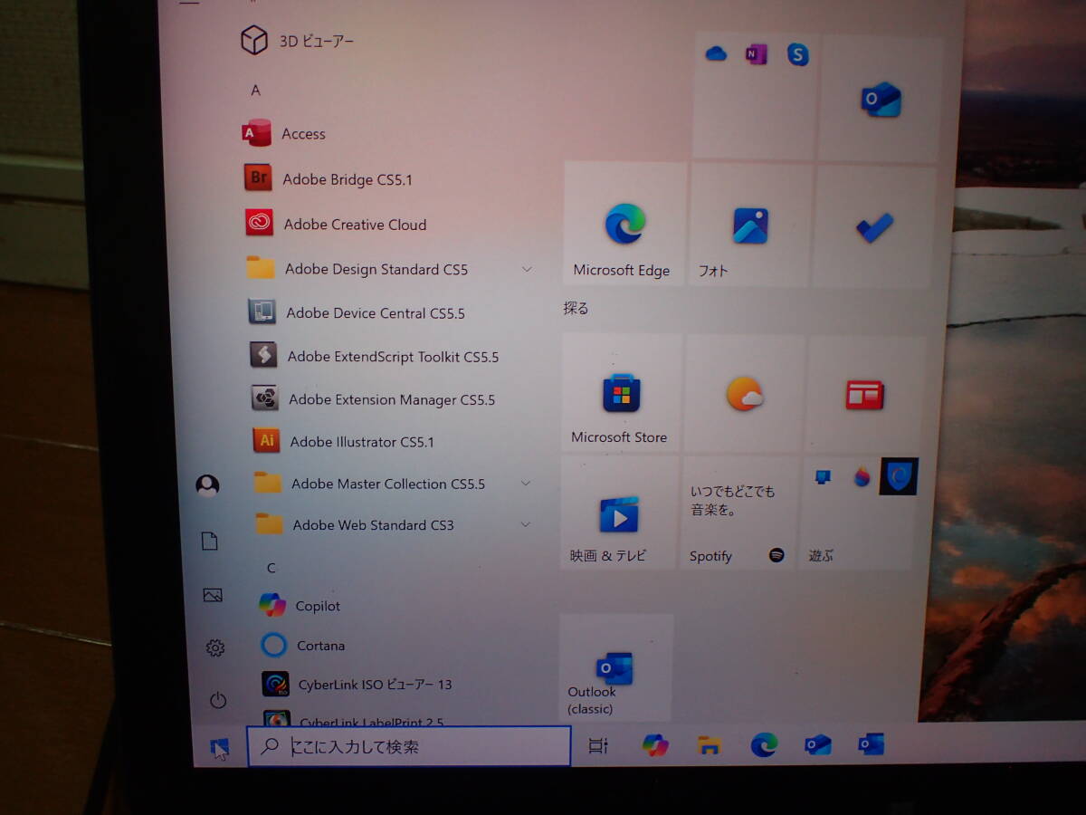
Task: Open CyberLink ISO ビューアー 13
Action: (x=357, y=685)
